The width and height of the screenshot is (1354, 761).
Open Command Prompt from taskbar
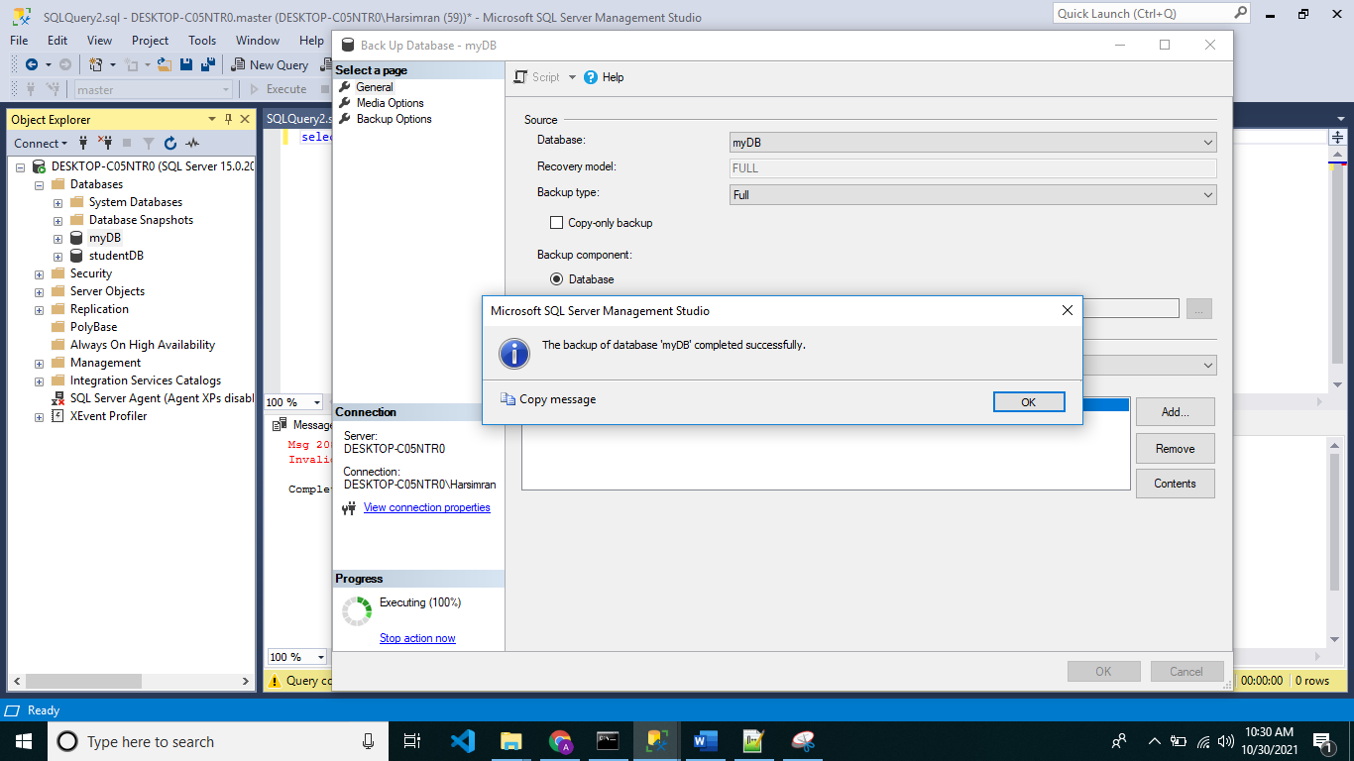[608, 741]
